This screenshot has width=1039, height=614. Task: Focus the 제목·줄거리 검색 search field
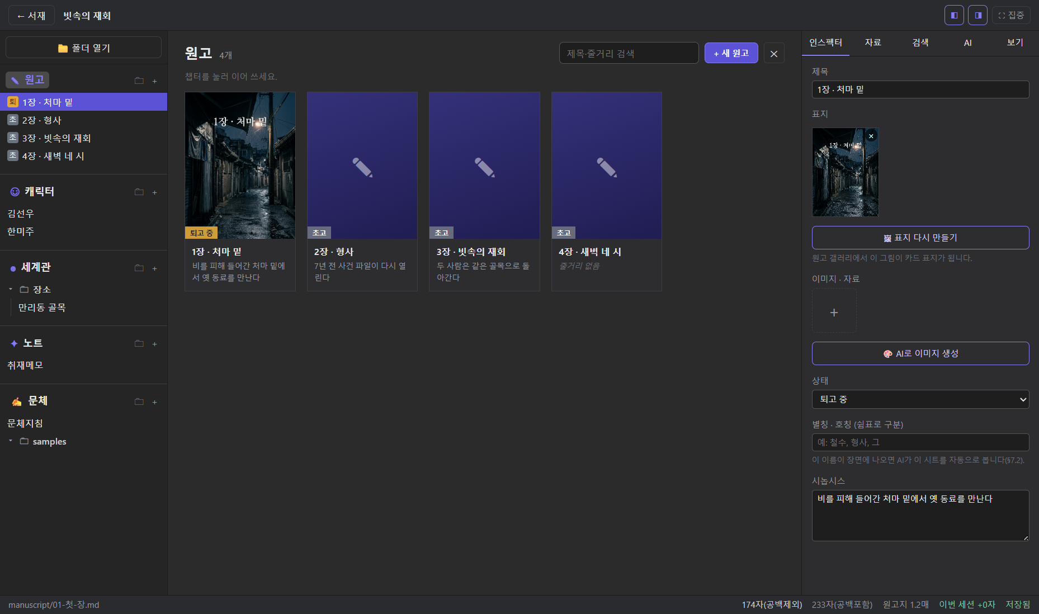[629, 53]
